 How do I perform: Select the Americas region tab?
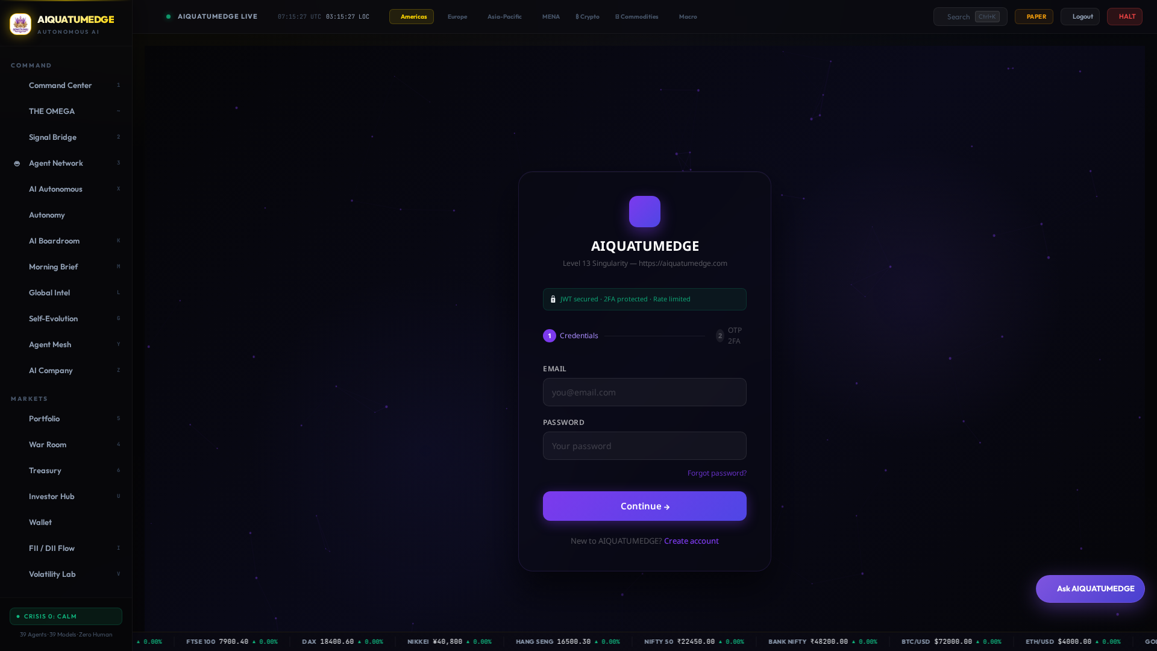(x=412, y=17)
